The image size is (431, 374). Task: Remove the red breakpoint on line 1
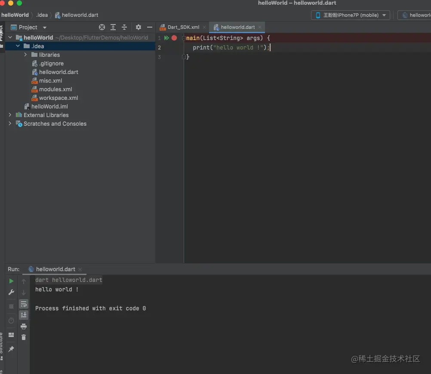coord(174,38)
